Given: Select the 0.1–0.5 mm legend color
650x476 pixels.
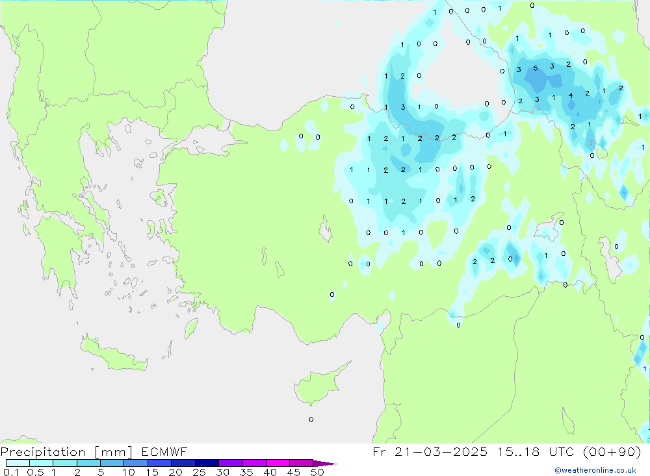Looking at the screenshot, I should (x=18, y=463).
